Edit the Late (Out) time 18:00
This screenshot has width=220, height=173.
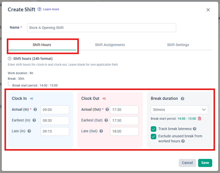tap(124, 131)
